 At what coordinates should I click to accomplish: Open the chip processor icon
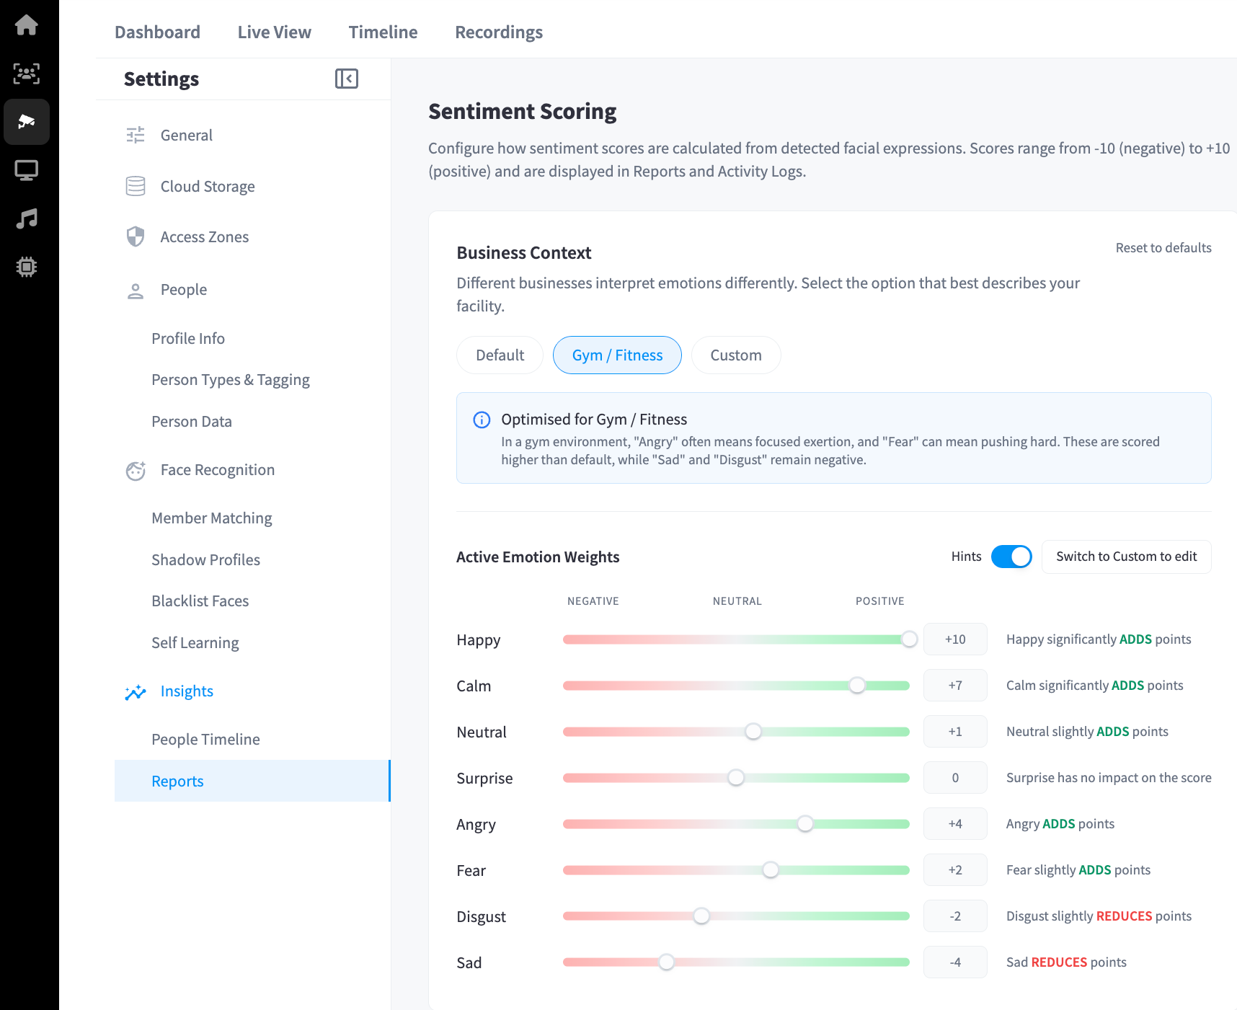point(27,267)
